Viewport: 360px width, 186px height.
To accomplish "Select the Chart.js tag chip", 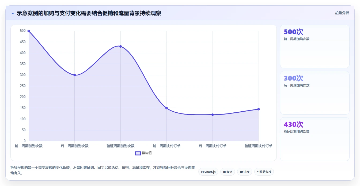I will point(208,172).
